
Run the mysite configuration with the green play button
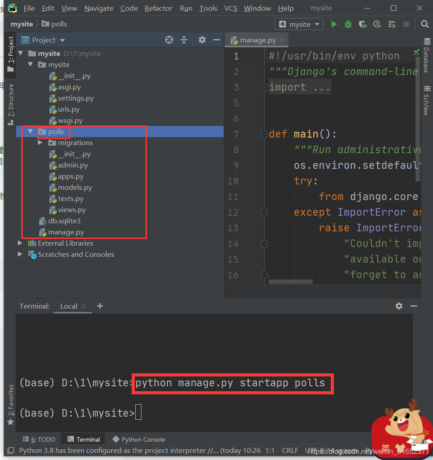tap(334, 24)
